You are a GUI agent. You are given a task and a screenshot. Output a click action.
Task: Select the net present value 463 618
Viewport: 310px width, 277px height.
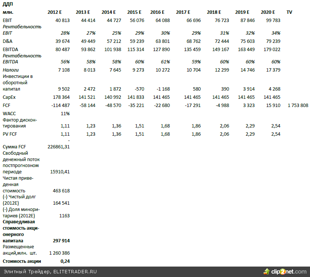point(61,191)
